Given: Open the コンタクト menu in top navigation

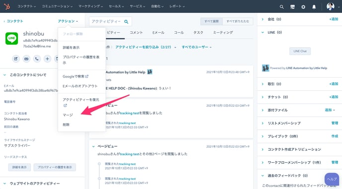Looking at the screenshot, I should point(27,6).
